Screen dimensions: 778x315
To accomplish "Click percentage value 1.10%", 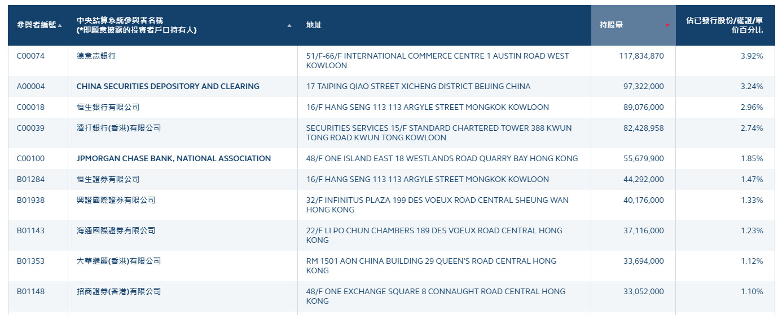I will point(752,291).
